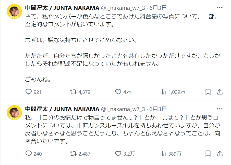Share the first tweet

click(219, 92)
